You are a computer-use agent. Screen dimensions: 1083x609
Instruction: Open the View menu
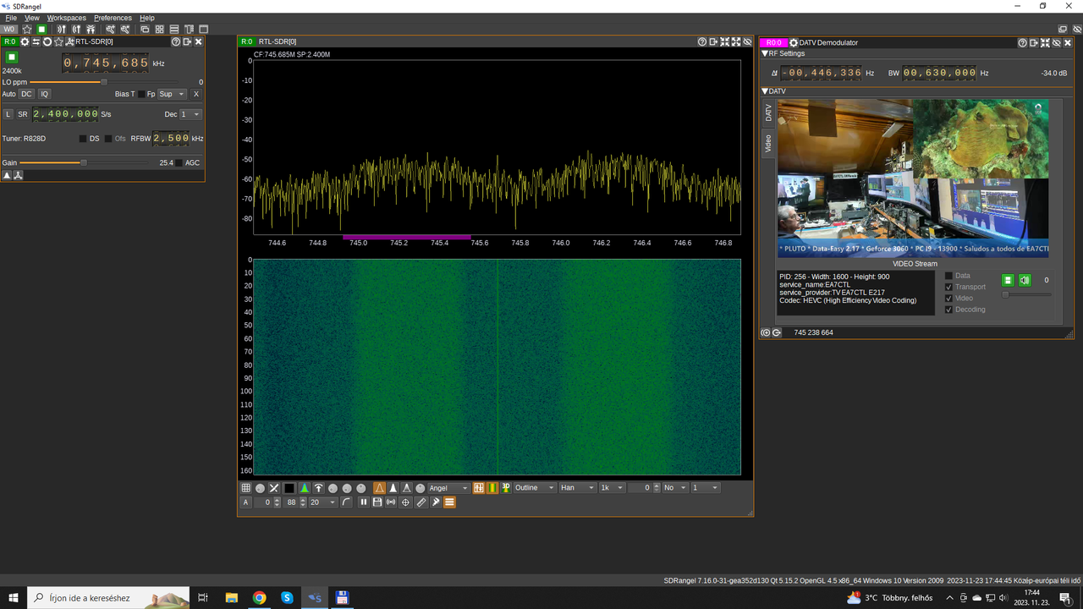point(32,18)
